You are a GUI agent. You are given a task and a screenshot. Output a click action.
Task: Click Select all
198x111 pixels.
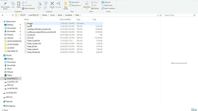[106, 2]
